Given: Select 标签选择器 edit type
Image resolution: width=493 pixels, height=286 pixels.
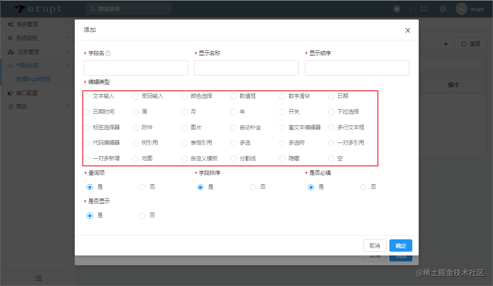Looking at the screenshot, I should point(87,128).
